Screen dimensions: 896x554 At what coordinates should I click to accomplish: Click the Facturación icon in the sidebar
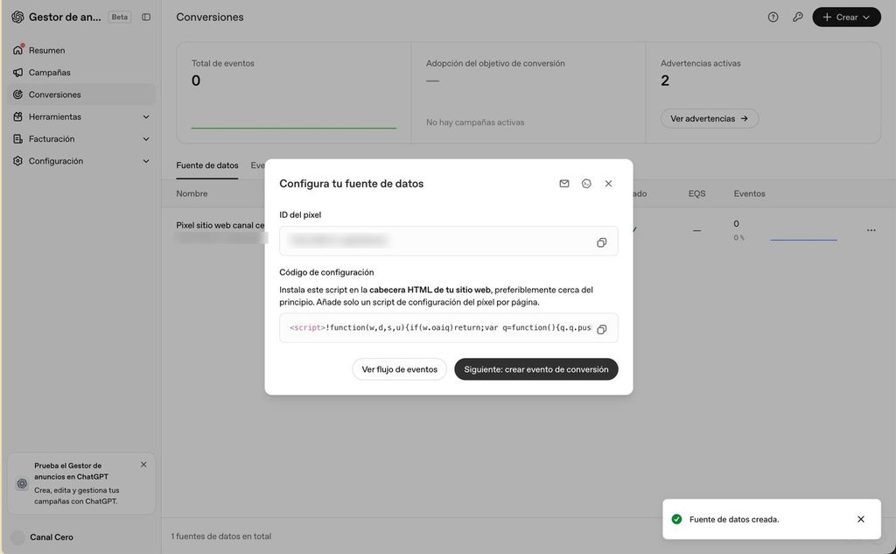(x=17, y=139)
